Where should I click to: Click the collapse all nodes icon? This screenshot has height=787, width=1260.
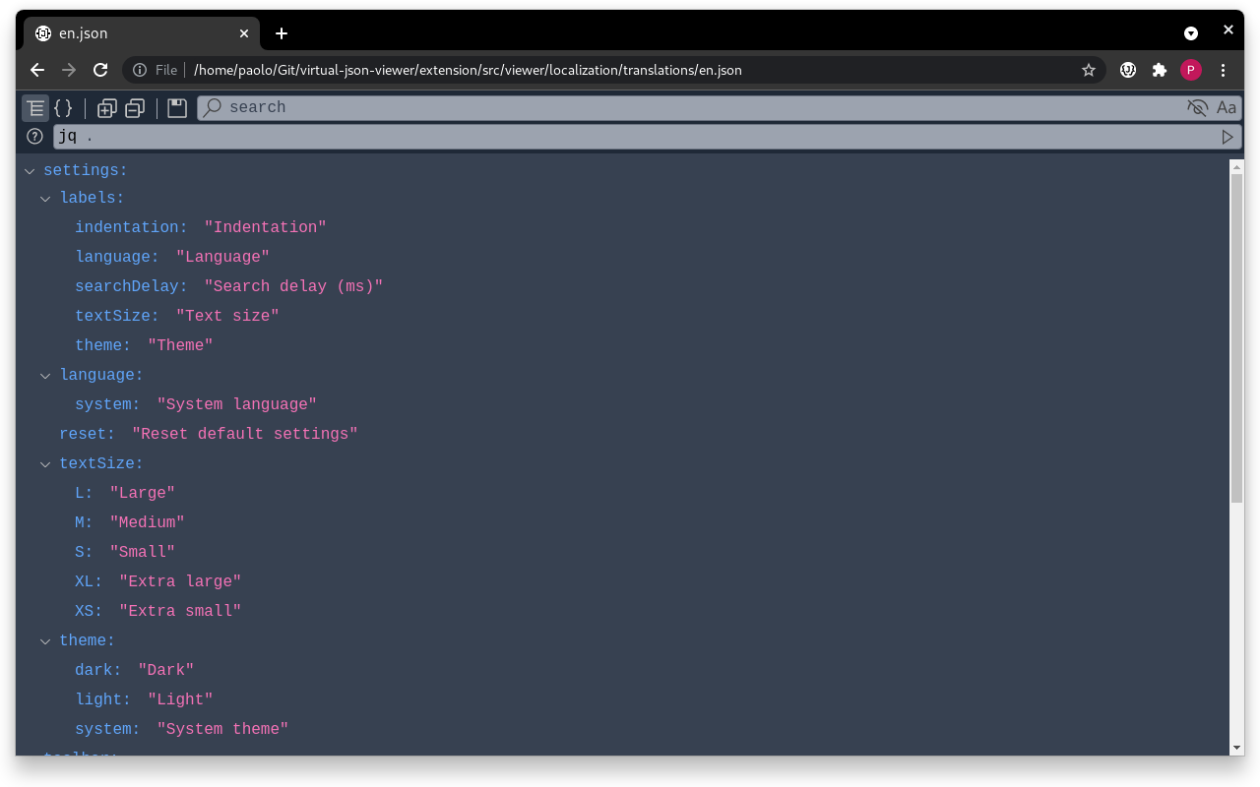point(135,108)
